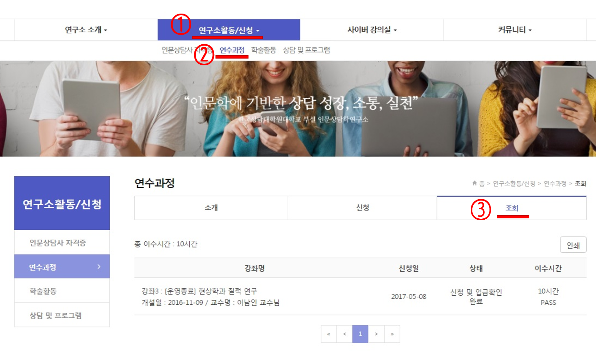Click the home icon in breadcrumb
This screenshot has width=596, height=351.
474,183
